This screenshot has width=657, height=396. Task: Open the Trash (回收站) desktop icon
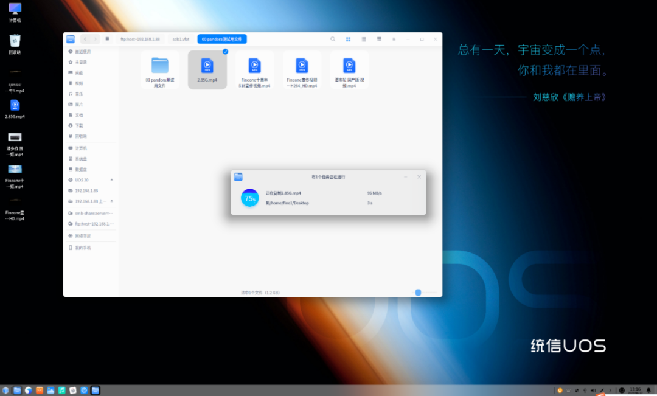click(15, 44)
